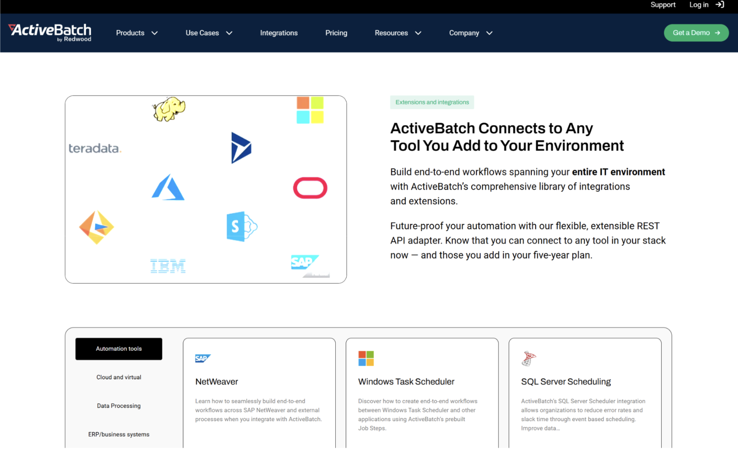Screen dimensions: 738x474
Task: Expand the Company dropdown chevron
Action: [x=490, y=33]
